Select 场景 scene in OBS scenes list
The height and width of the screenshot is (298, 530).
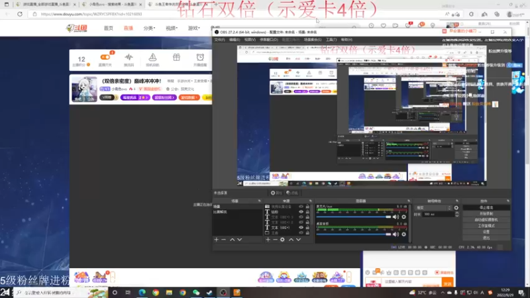point(237,207)
